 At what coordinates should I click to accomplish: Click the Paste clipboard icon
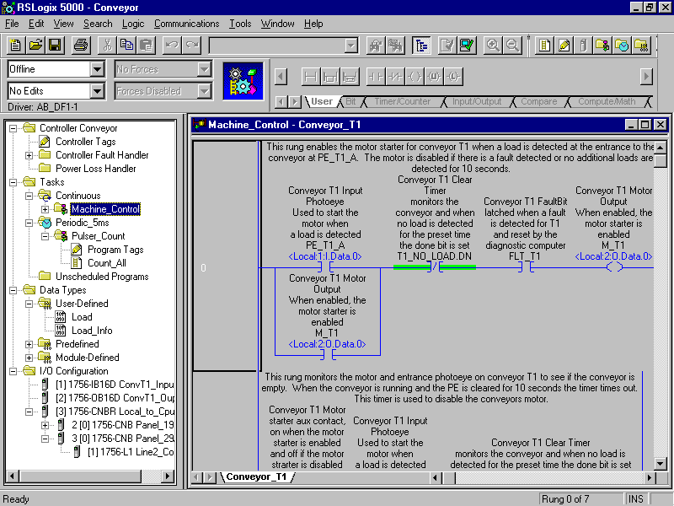click(x=147, y=45)
